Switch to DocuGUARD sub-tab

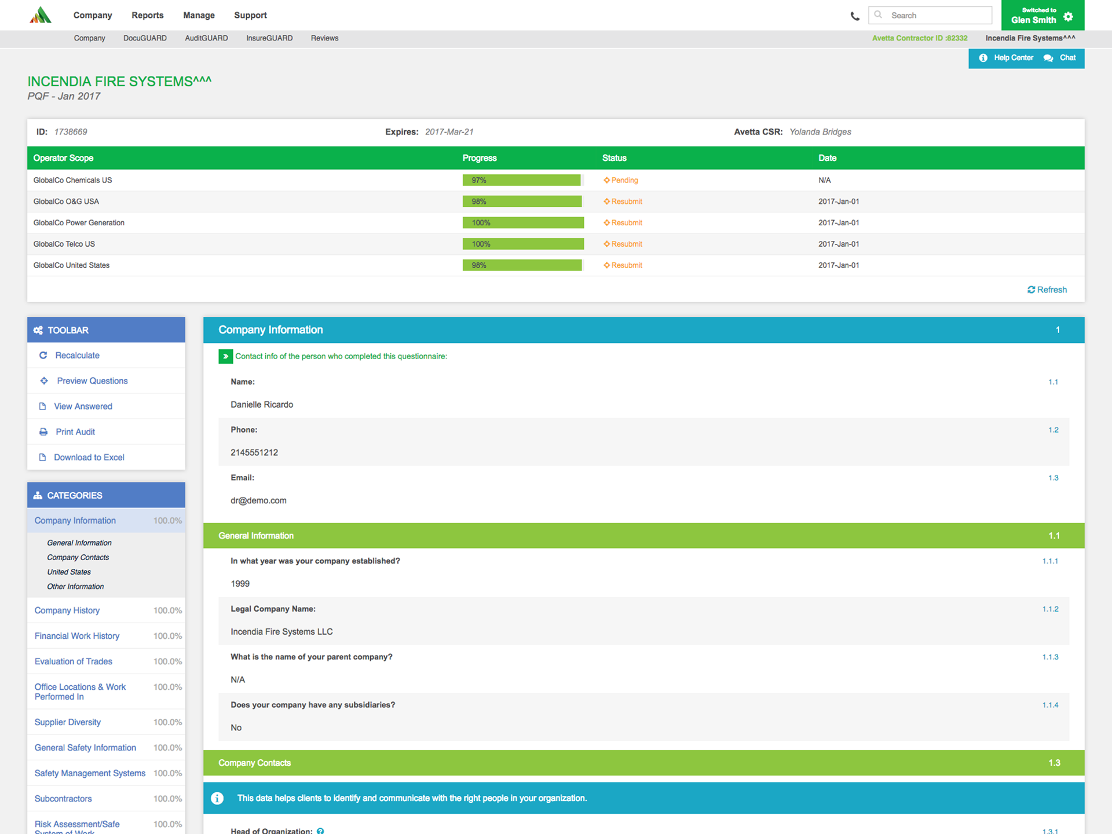tap(145, 38)
